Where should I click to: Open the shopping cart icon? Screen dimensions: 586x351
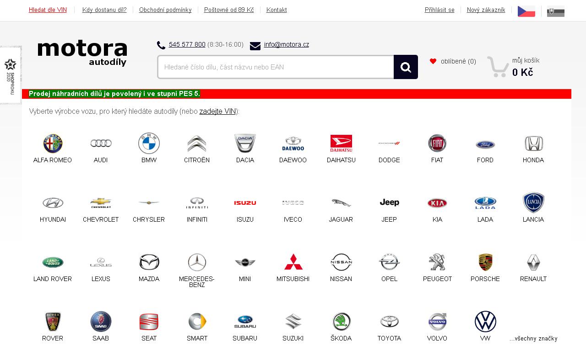pyautogui.click(x=498, y=67)
